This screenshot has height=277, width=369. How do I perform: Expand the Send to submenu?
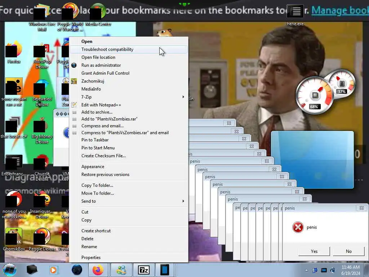(x=129, y=201)
